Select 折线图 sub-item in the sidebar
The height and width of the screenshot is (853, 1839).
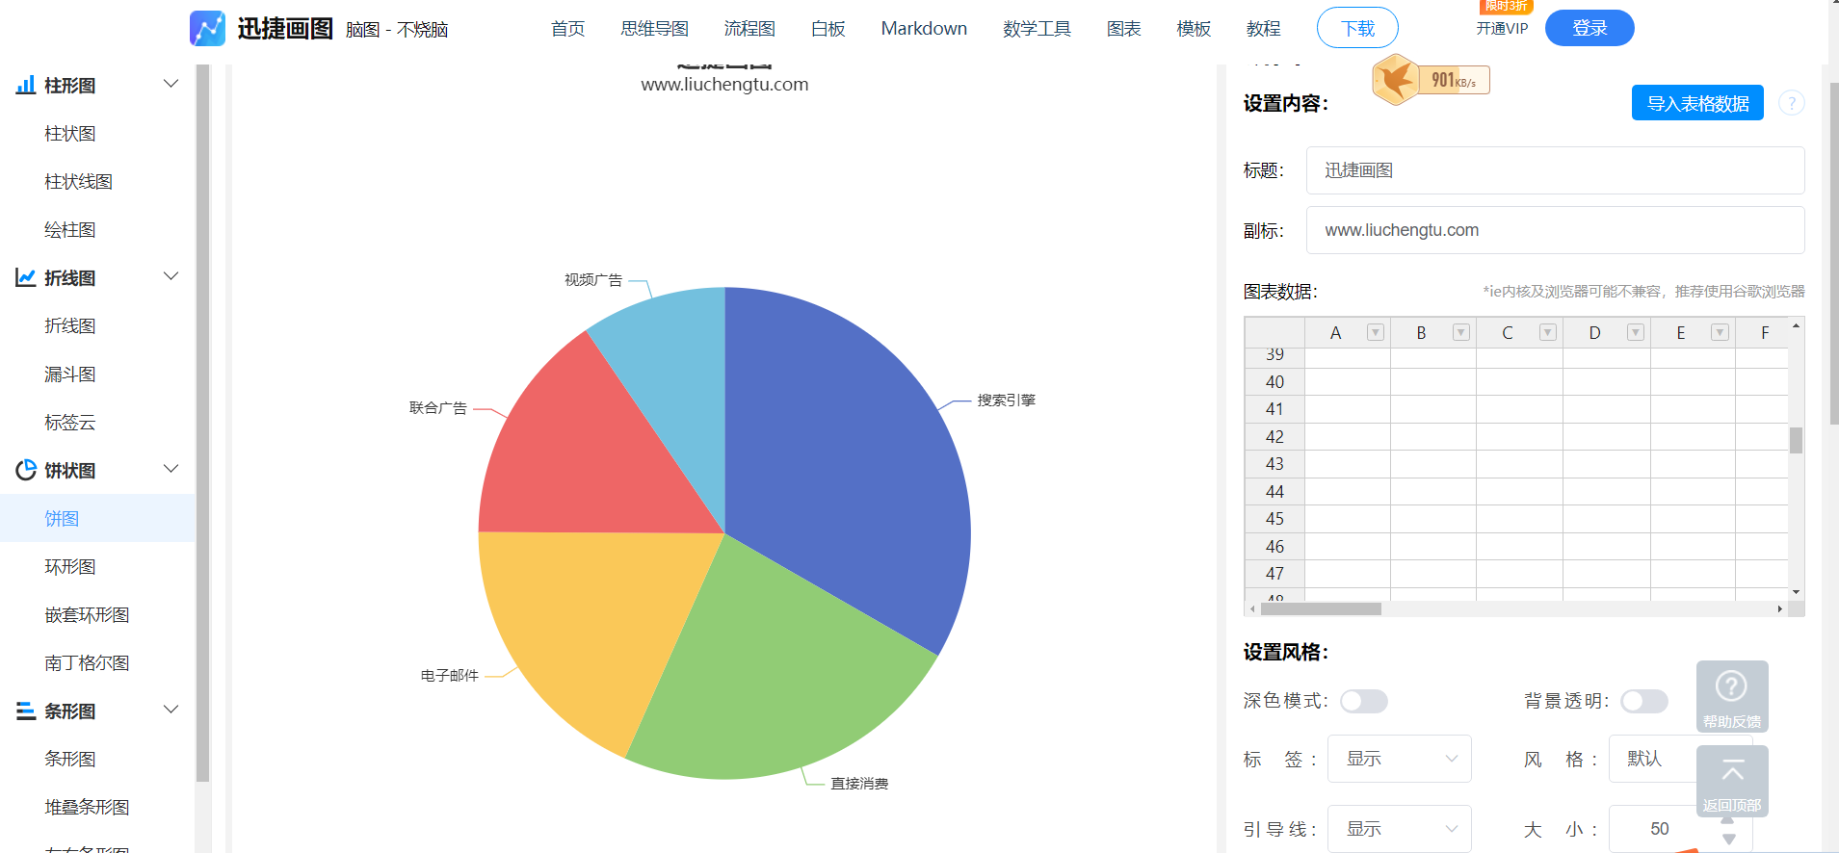pos(70,326)
